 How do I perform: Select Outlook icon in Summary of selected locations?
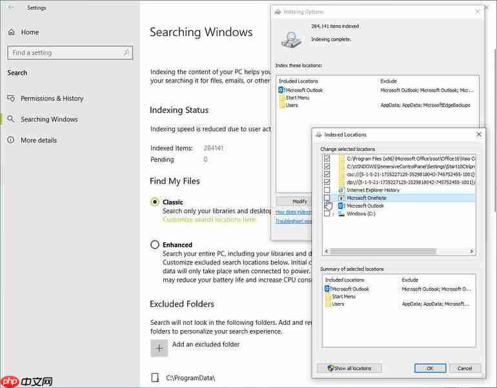tap(327, 289)
